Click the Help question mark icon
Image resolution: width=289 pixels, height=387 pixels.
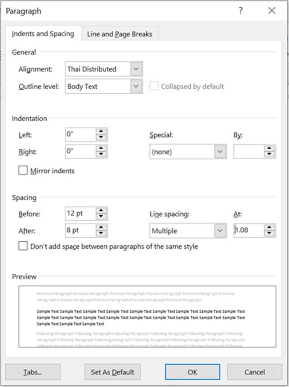tap(241, 11)
